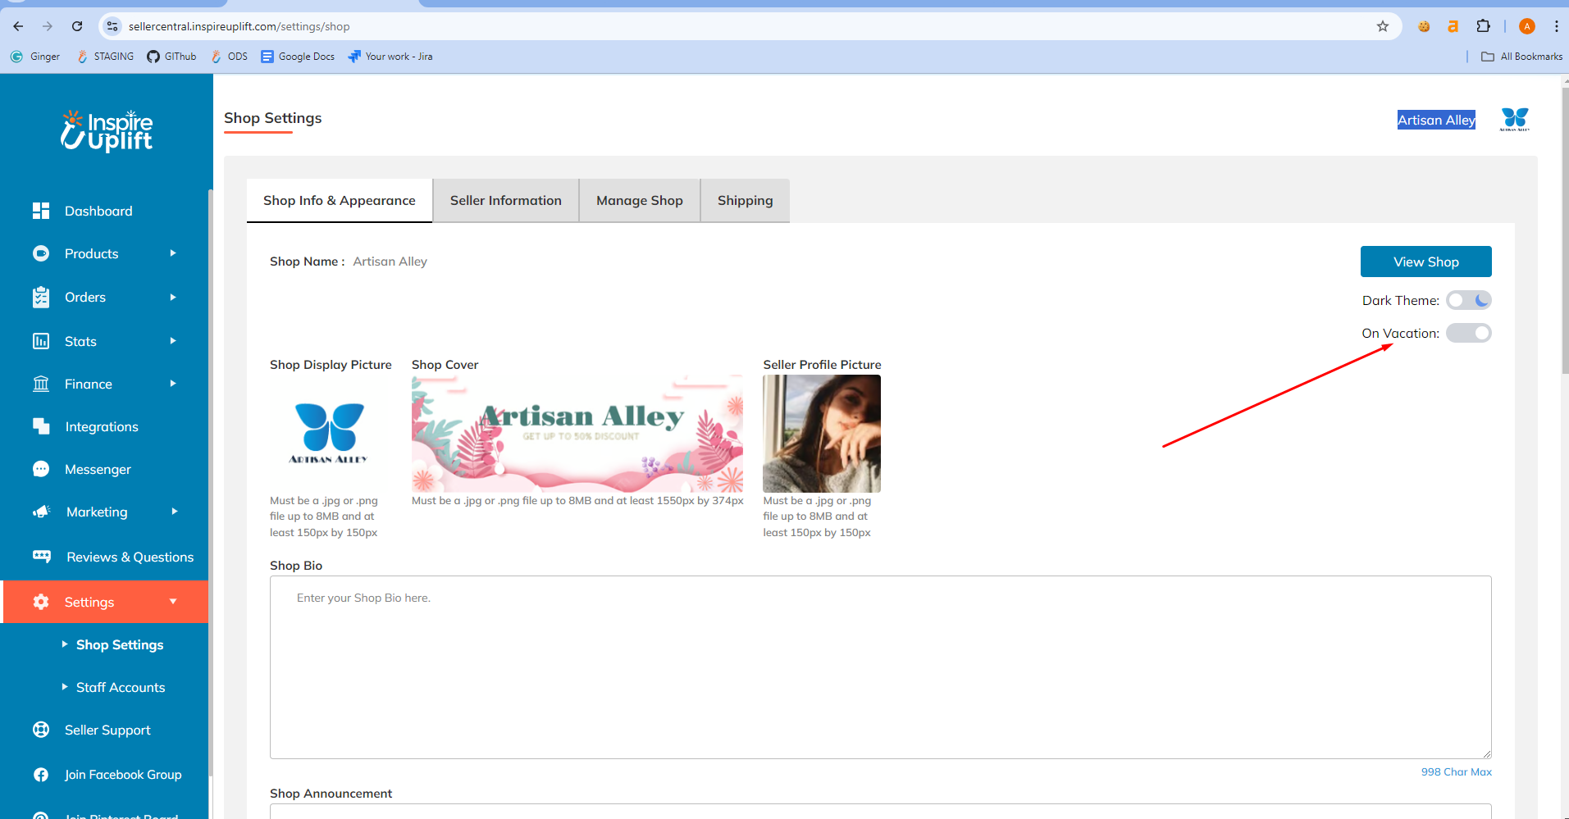Click the Shop Cover banner image
Image resolution: width=1569 pixels, height=819 pixels.
click(577, 433)
